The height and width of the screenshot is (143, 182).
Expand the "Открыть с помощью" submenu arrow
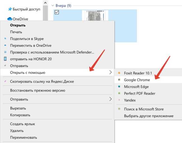click(110, 73)
